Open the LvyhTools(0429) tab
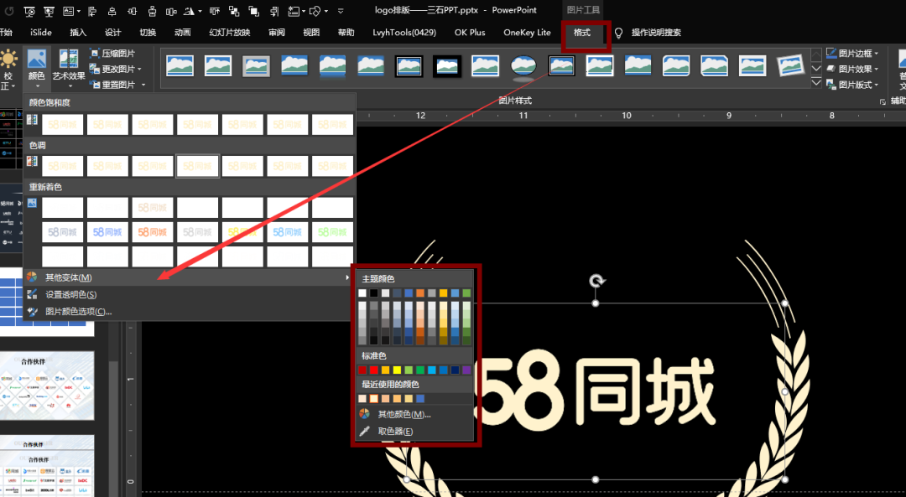Screen dimensions: 906x497 tap(404, 33)
